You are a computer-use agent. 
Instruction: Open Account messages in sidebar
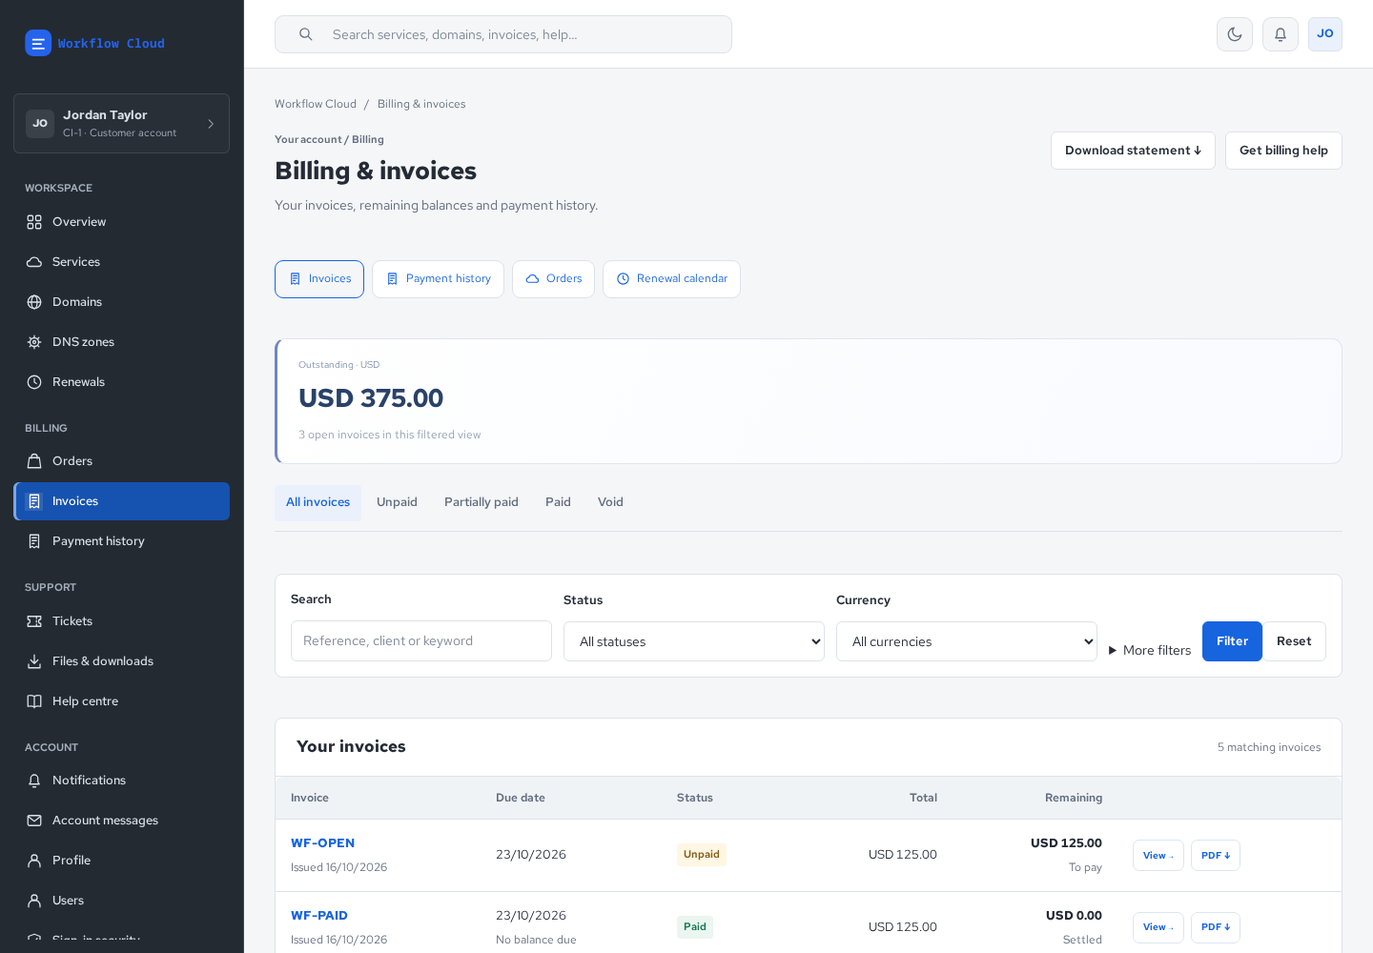121,821
